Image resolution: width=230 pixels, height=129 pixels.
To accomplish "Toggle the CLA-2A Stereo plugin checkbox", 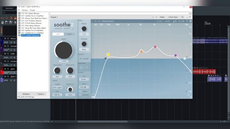I will [19, 23].
